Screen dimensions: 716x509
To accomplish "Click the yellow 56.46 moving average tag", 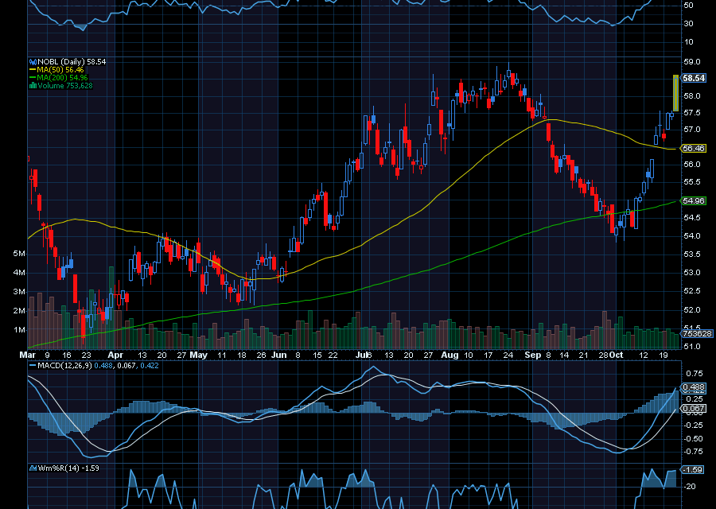I will click(x=693, y=149).
